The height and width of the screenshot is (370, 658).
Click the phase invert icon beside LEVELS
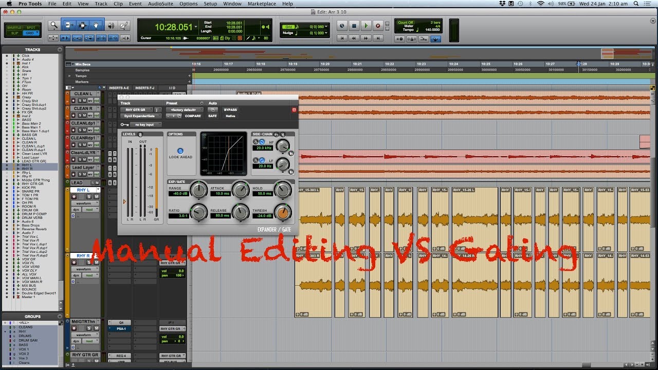(140, 135)
